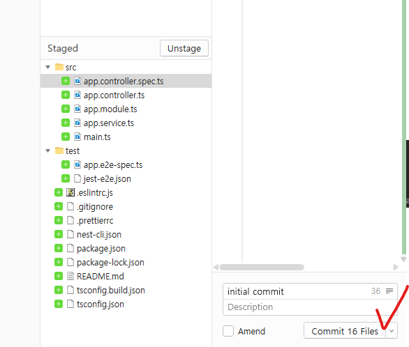Select .prettierrc file name
409x347 pixels.
tap(95, 220)
